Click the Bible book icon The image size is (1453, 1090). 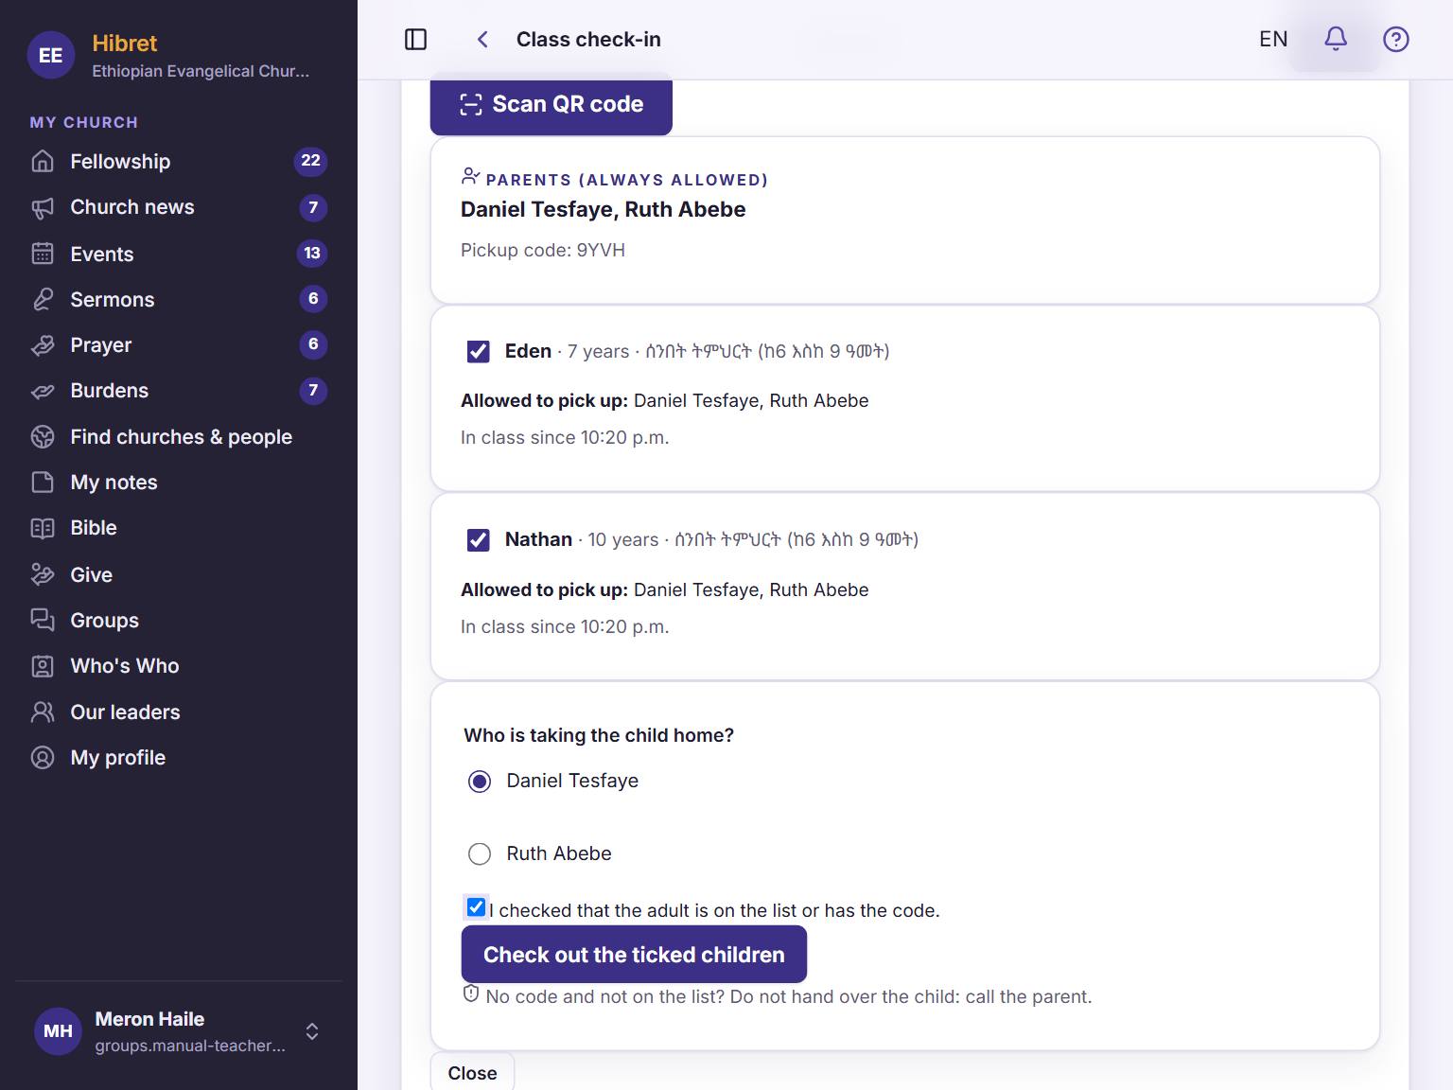(43, 528)
